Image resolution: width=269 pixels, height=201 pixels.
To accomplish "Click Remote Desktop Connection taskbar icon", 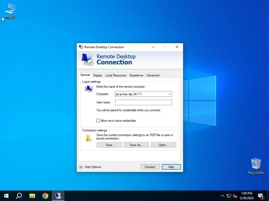I will [58, 196].
